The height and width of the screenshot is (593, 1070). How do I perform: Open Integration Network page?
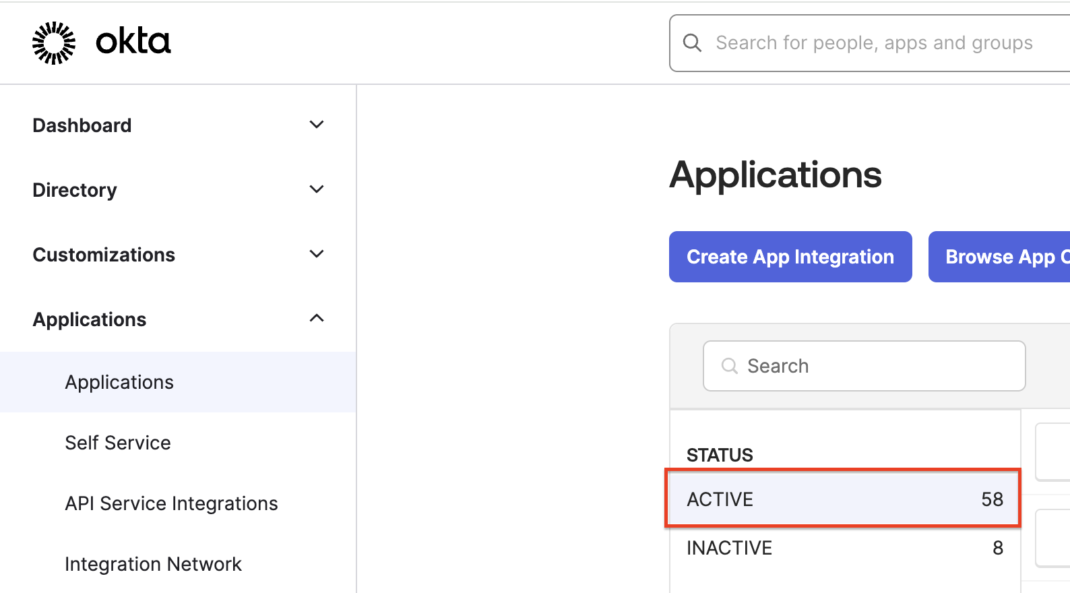(178, 564)
